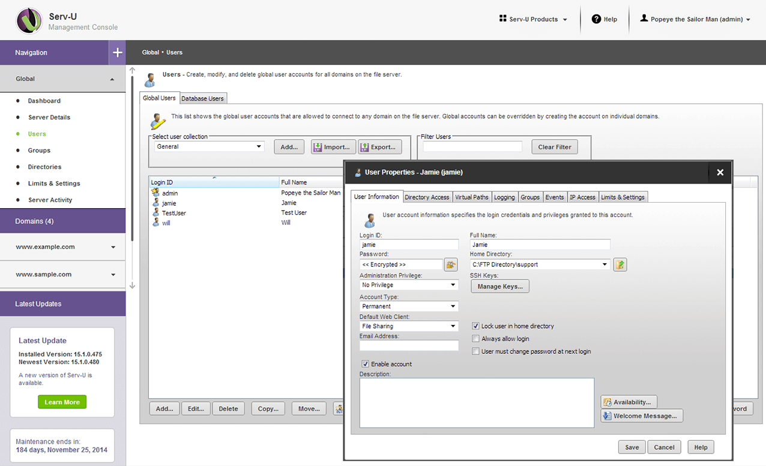The image size is (766, 466).
Task: Click Cancel in User Properties dialog
Action: (x=665, y=447)
